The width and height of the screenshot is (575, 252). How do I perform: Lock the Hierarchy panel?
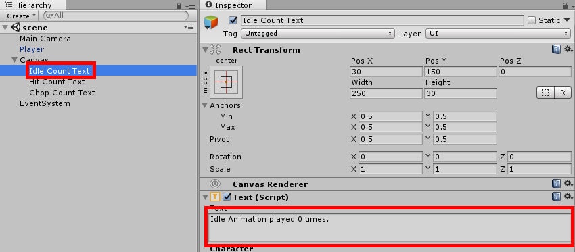click(x=179, y=6)
